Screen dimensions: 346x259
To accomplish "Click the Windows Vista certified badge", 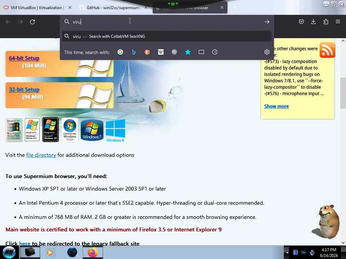I will [x=70, y=130].
